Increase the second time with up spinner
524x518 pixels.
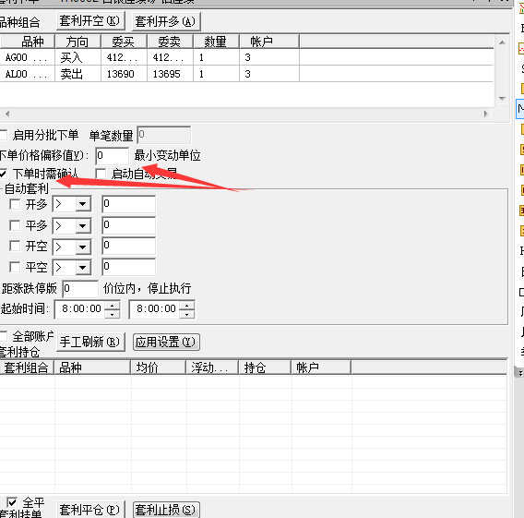coord(187,306)
